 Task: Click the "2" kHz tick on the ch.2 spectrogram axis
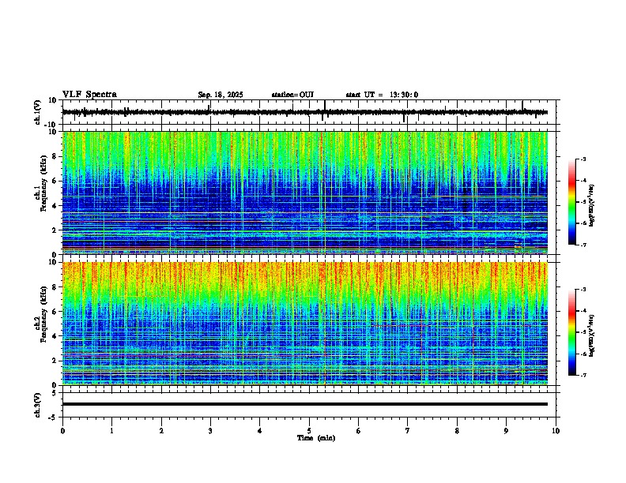point(55,361)
